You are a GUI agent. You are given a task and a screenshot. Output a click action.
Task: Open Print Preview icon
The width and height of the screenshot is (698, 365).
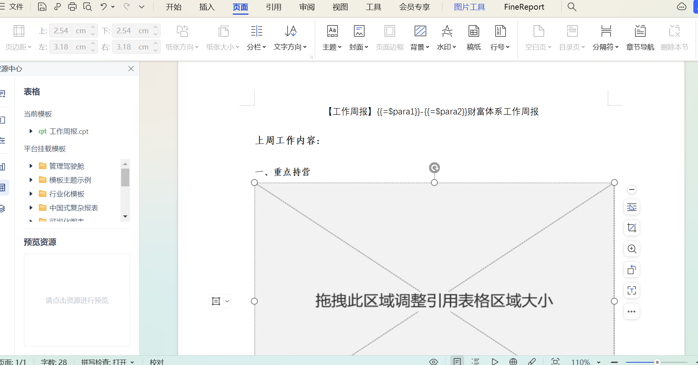pos(87,7)
